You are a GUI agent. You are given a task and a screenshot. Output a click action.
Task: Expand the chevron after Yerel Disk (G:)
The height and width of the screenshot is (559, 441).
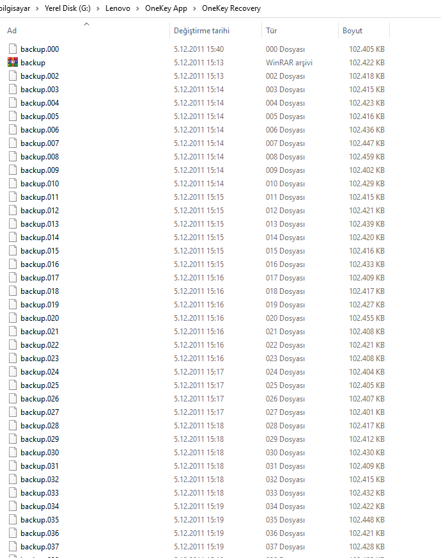point(98,8)
